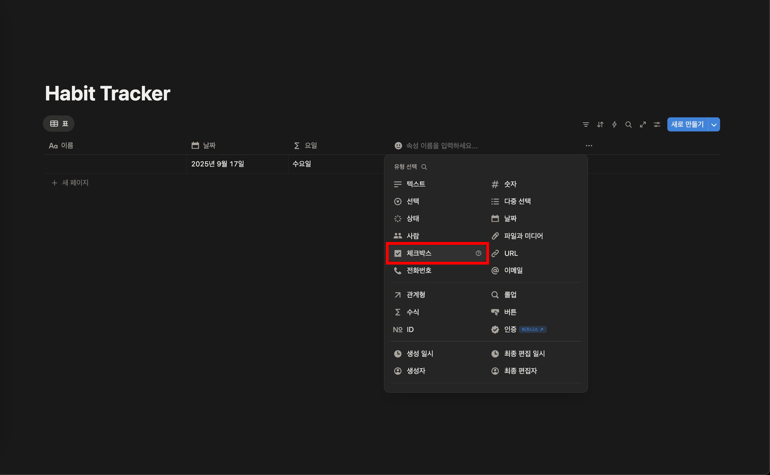
Task: Choose the 선택 property type
Action: [x=412, y=201]
